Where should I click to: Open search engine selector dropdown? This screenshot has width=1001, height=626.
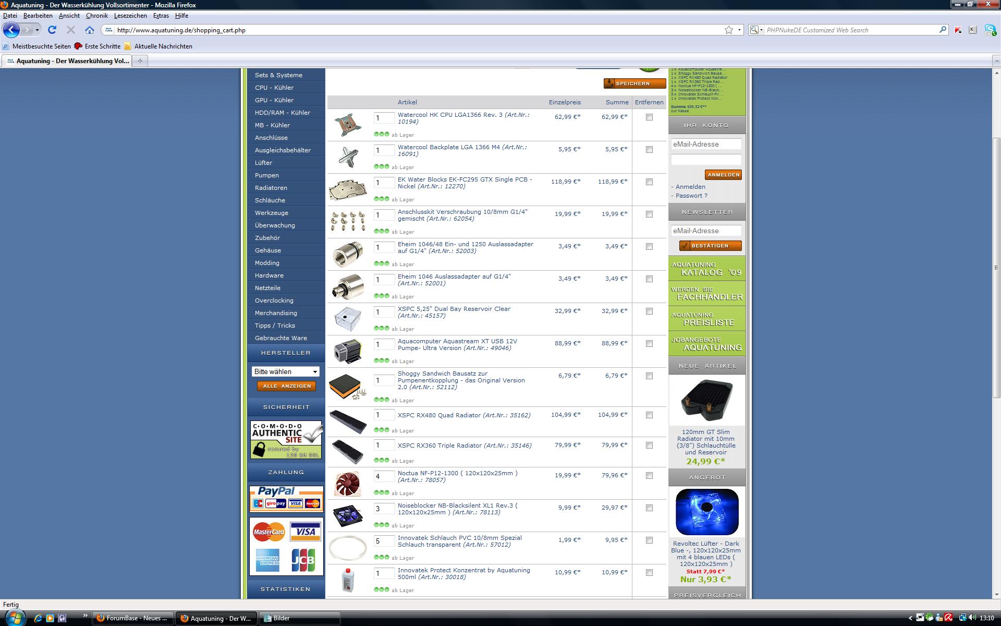[x=756, y=30]
